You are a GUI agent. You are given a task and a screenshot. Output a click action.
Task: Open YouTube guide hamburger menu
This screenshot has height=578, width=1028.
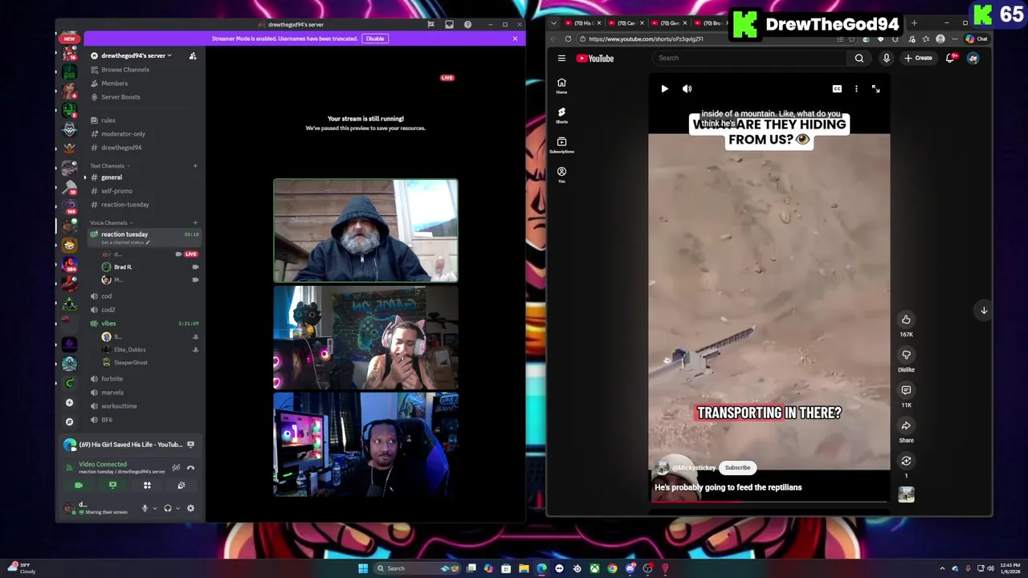point(561,58)
